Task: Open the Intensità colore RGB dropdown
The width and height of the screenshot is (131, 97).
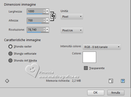Action: (x=102, y=47)
